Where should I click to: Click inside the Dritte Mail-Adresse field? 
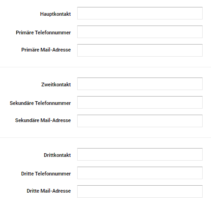(140, 192)
